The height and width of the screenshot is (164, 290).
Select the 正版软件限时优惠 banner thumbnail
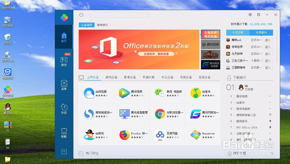coord(211,35)
